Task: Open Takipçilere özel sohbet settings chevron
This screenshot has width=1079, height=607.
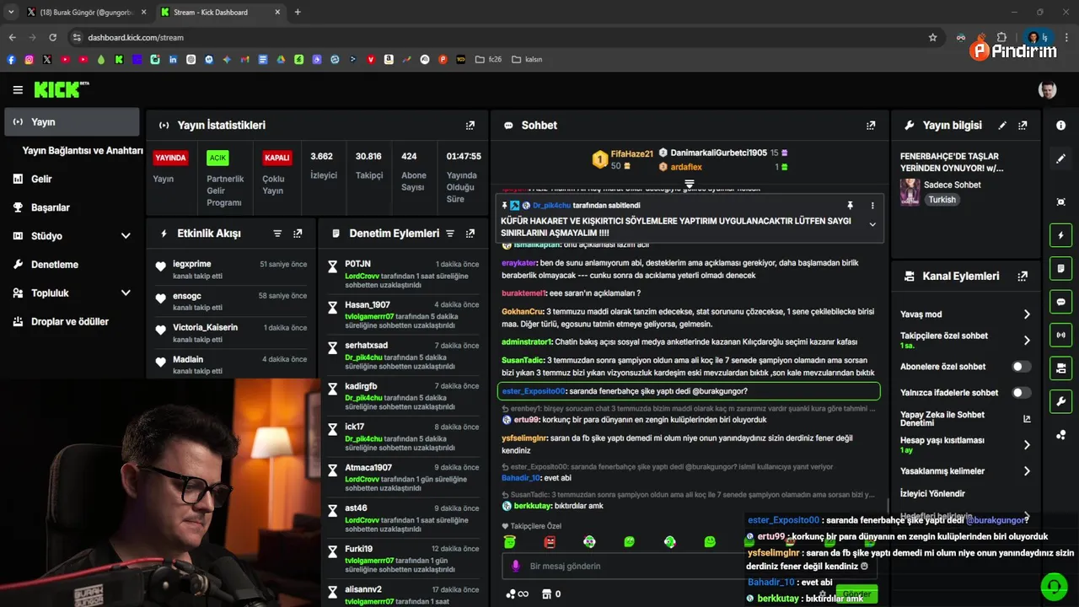Action: pyautogui.click(x=1027, y=341)
